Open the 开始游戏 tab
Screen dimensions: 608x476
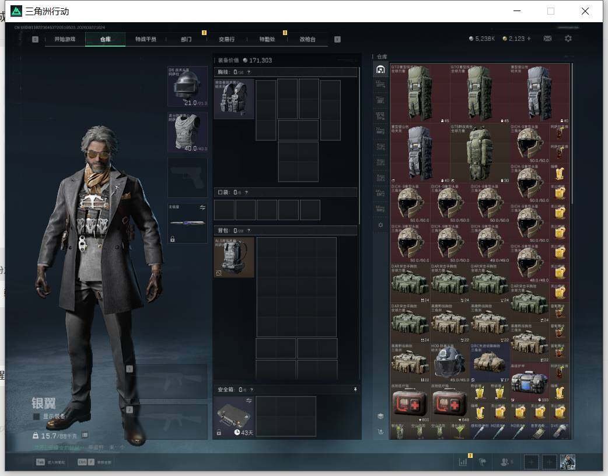(x=65, y=39)
